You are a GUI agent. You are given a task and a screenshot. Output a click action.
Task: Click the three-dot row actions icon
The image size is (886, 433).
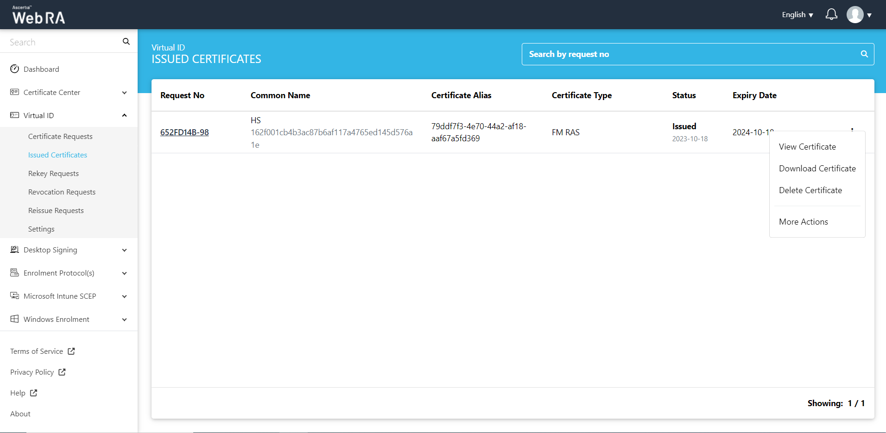point(852,129)
